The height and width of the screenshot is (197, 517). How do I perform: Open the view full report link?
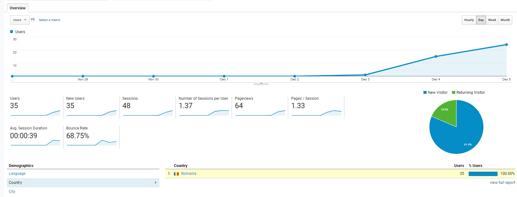502,183
